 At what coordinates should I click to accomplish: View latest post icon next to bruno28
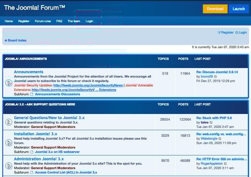click(215, 77)
